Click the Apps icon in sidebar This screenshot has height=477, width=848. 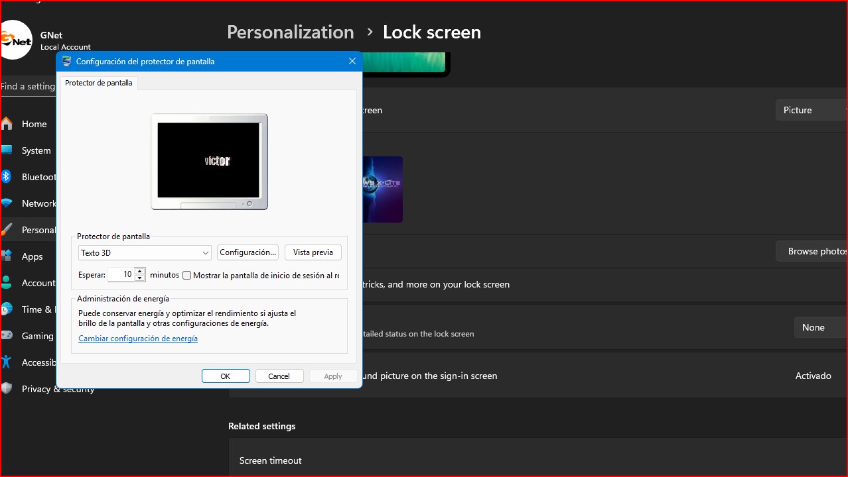[7, 256]
